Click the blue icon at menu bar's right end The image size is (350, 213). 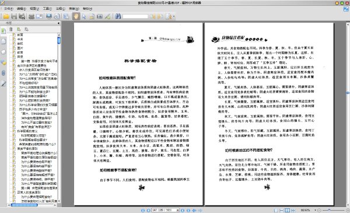tap(346, 9)
